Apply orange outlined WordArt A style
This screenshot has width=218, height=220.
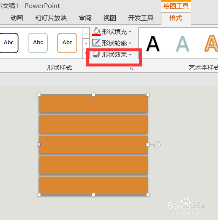point(211,44)
